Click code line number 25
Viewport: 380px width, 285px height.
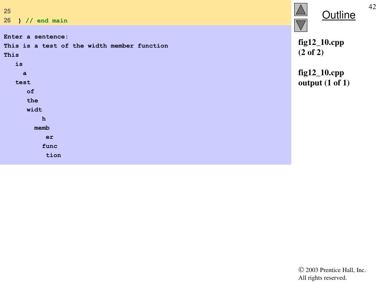click(7, 11)
